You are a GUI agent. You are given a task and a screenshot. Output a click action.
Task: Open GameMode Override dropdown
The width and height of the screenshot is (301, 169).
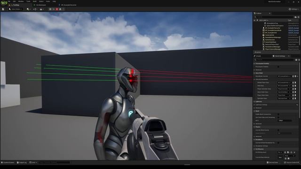click(x=284, y=76)
